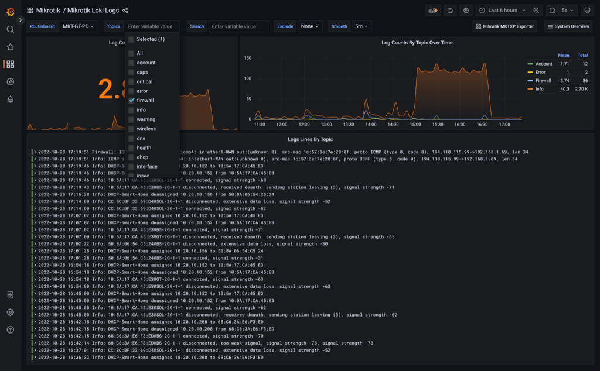
Task: Click Mikrotik Loki Logs dashboard title
Action: [x=93, y=11]
